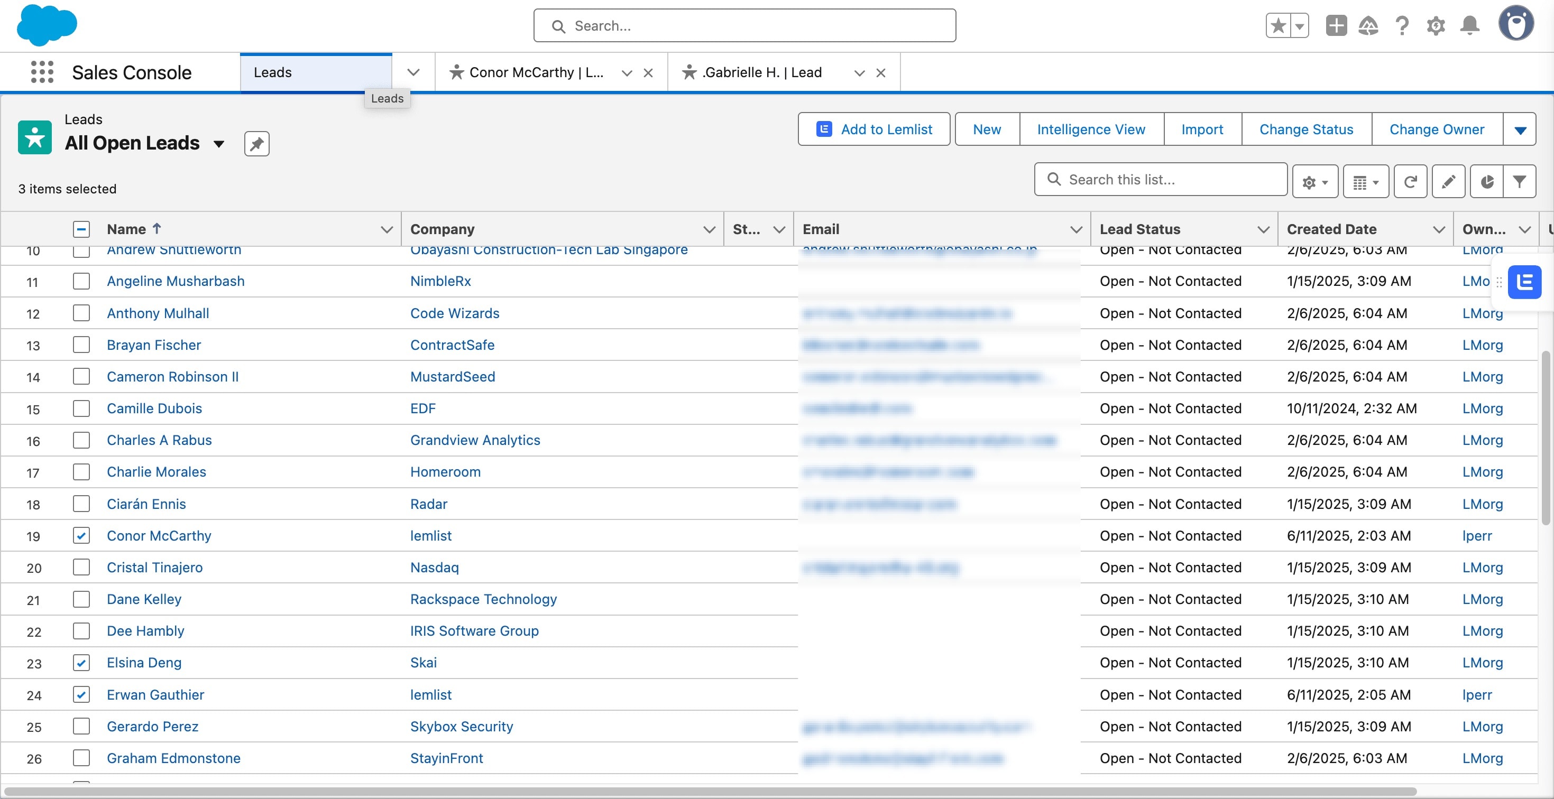Open the list filter funnel icon
Screen dimensions: 1554x799
[x=1519, y=181]
